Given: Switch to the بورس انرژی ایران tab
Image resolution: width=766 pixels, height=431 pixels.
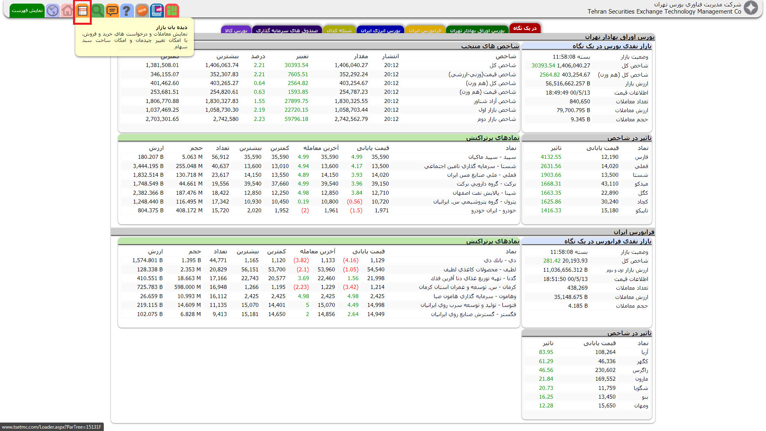Looking at the screenshot, I should (380, 30).
